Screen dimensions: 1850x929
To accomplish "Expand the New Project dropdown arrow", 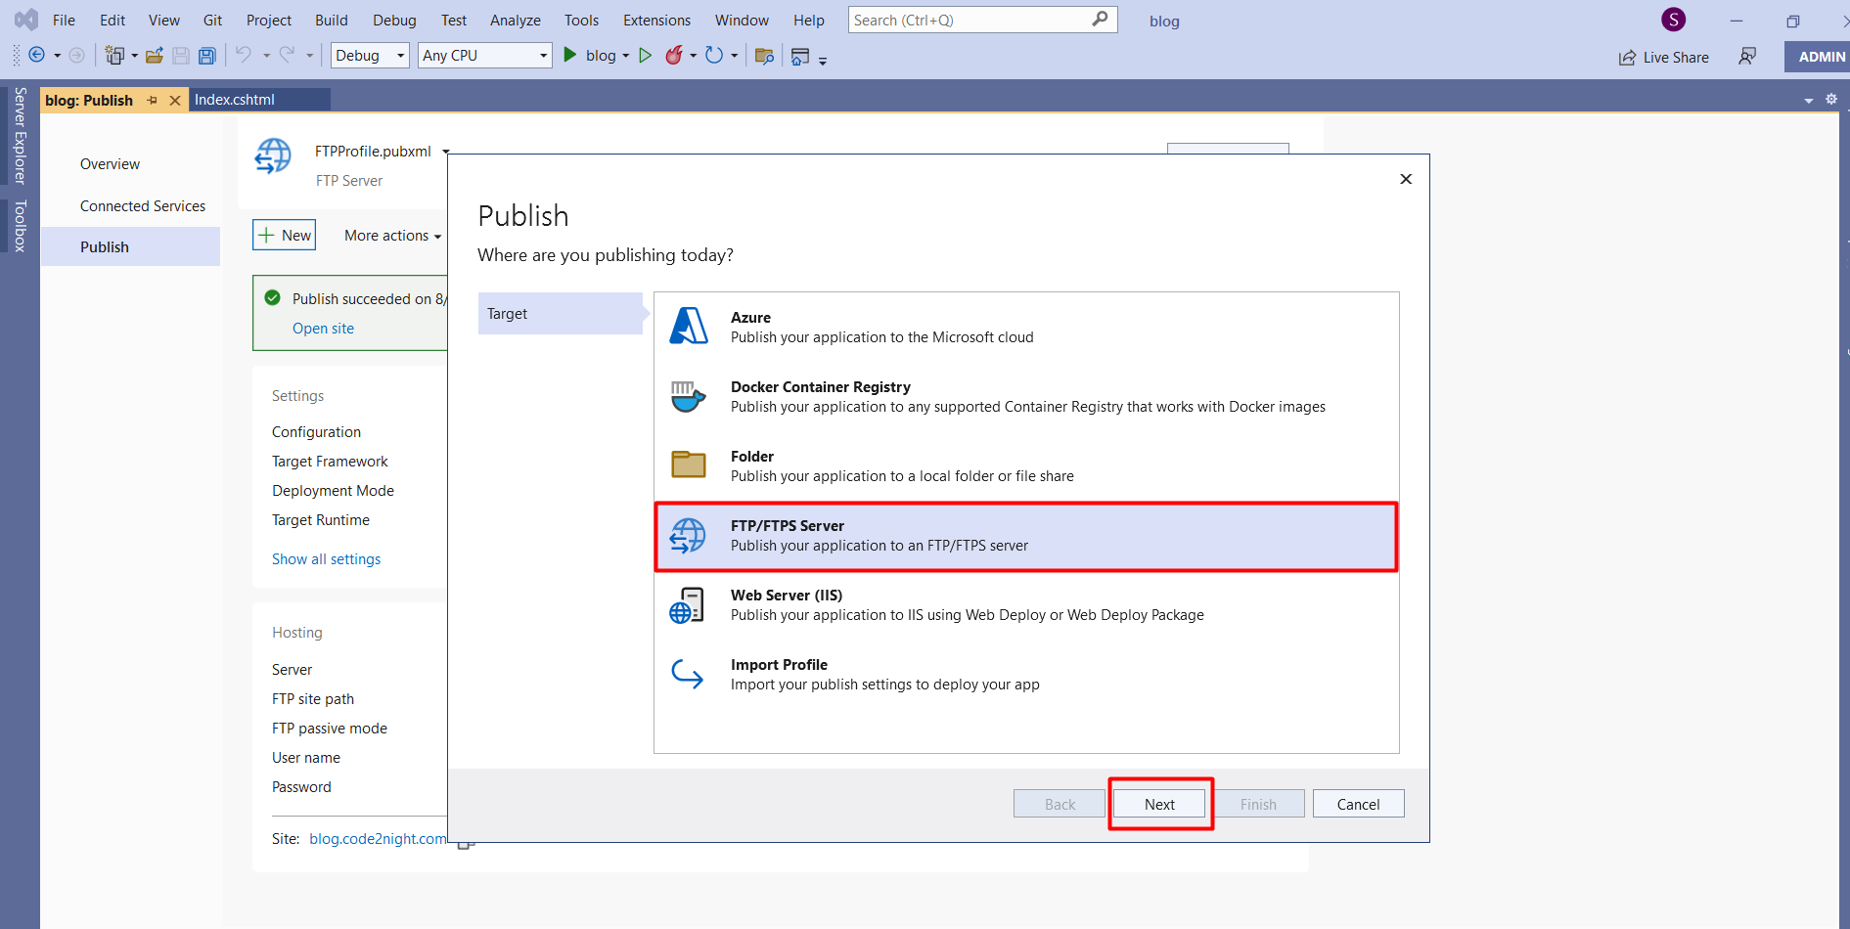I will point(135,56).
